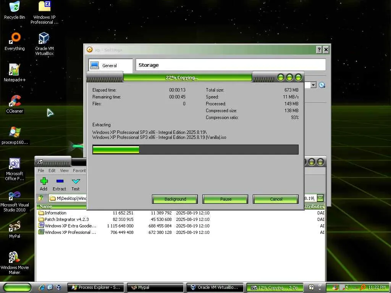Open procexp160 desktop icon

[x=15, y=135]
